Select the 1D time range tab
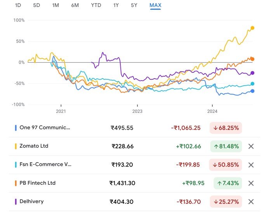This screenshot has height=212, width=264. point(18,5)
